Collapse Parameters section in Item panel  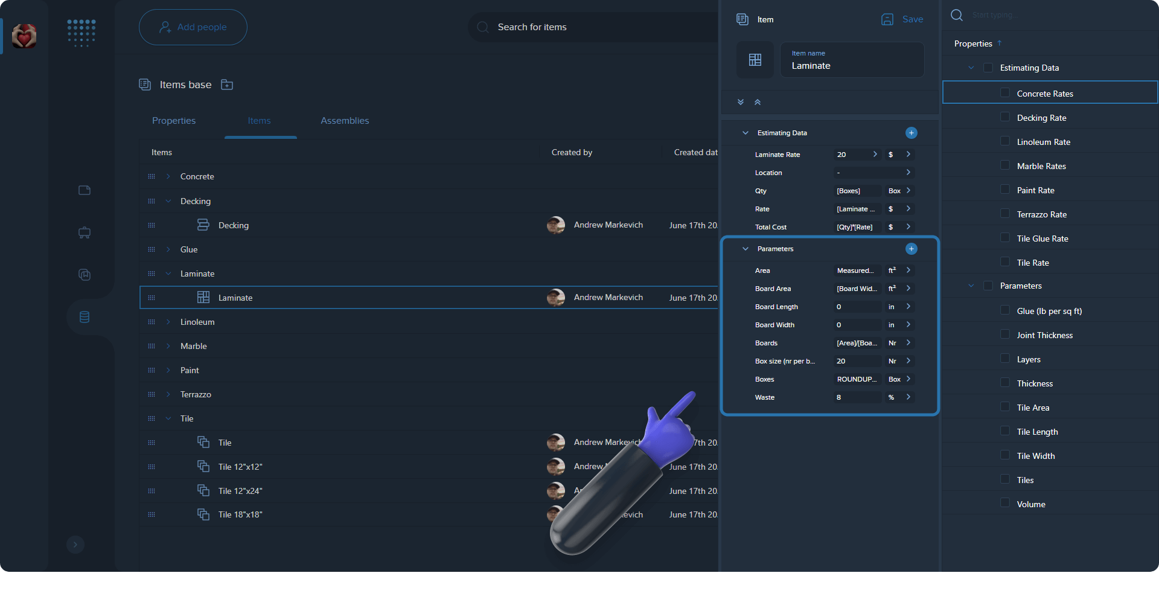[x=746, y=249]
